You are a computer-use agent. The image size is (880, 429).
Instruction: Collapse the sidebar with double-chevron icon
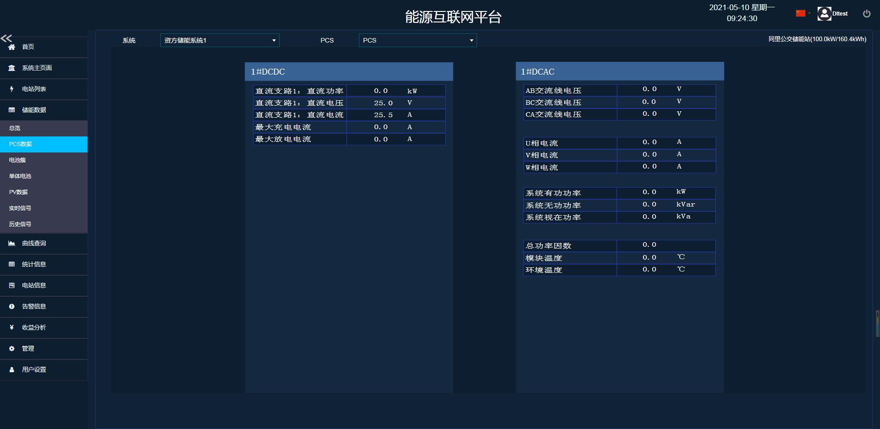[6, 38]
